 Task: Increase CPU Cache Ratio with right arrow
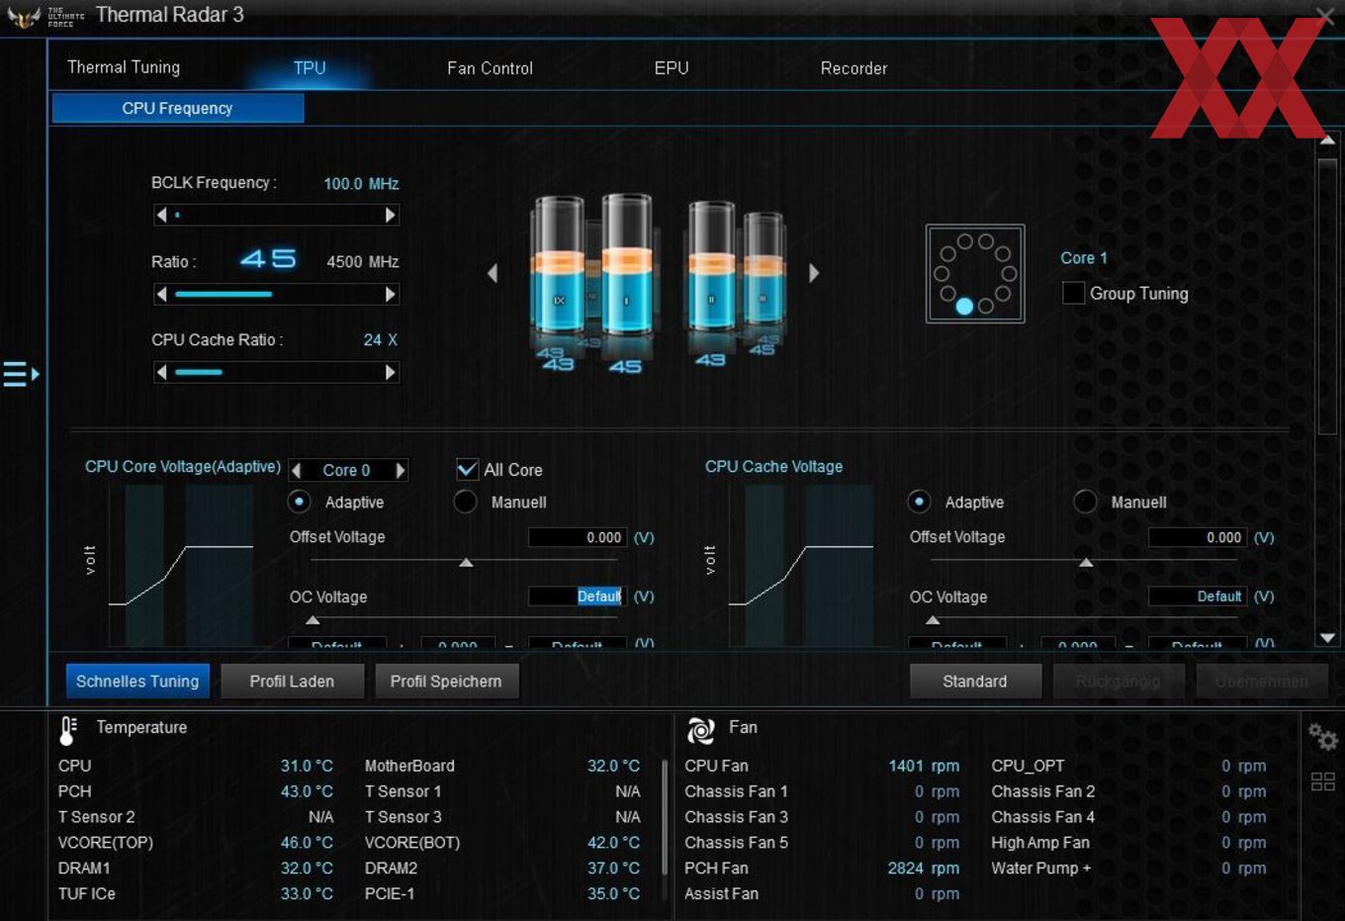(x=391, y=372)
